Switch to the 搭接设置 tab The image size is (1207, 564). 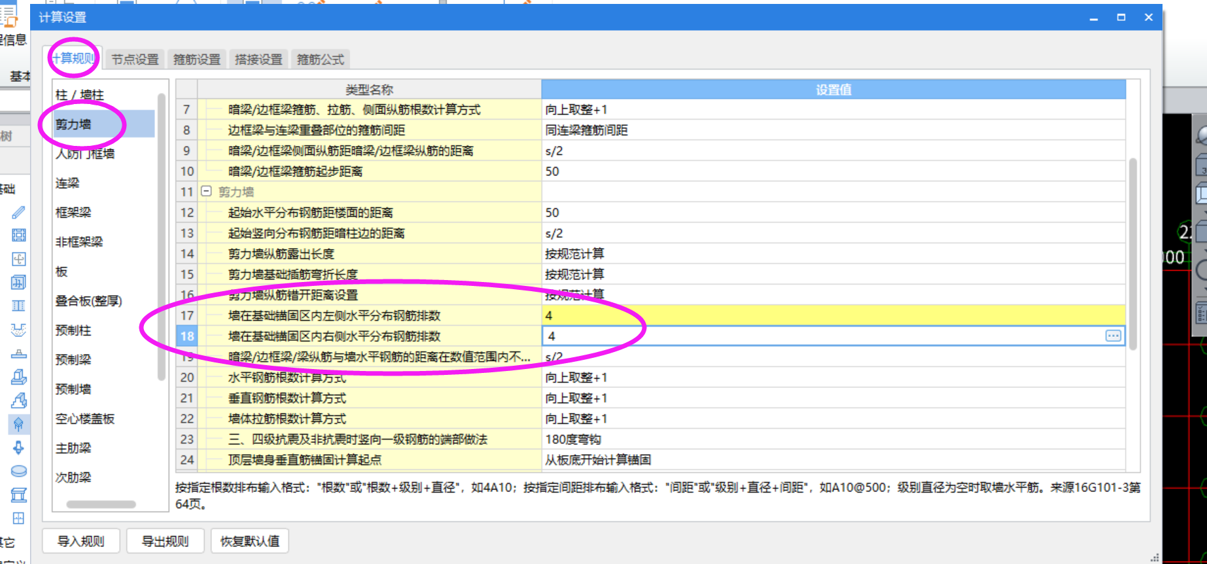(258, 59)
